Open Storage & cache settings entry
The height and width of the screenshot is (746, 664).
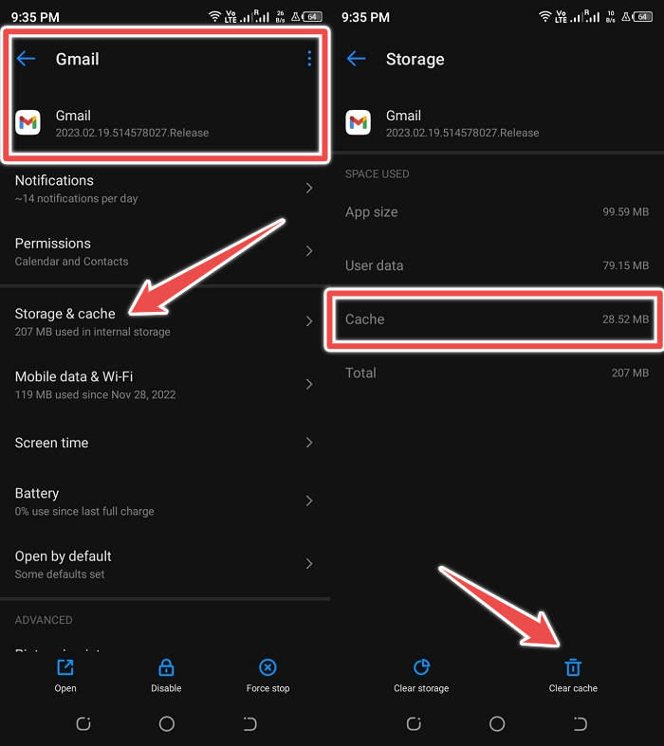(165, 321)
